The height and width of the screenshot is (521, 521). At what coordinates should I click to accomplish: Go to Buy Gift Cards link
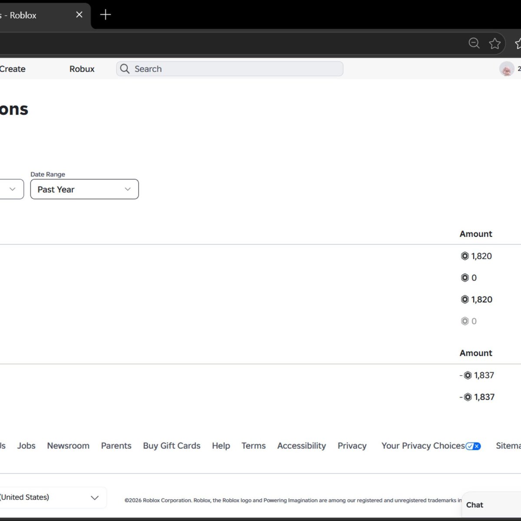click(x=172, y=445)
